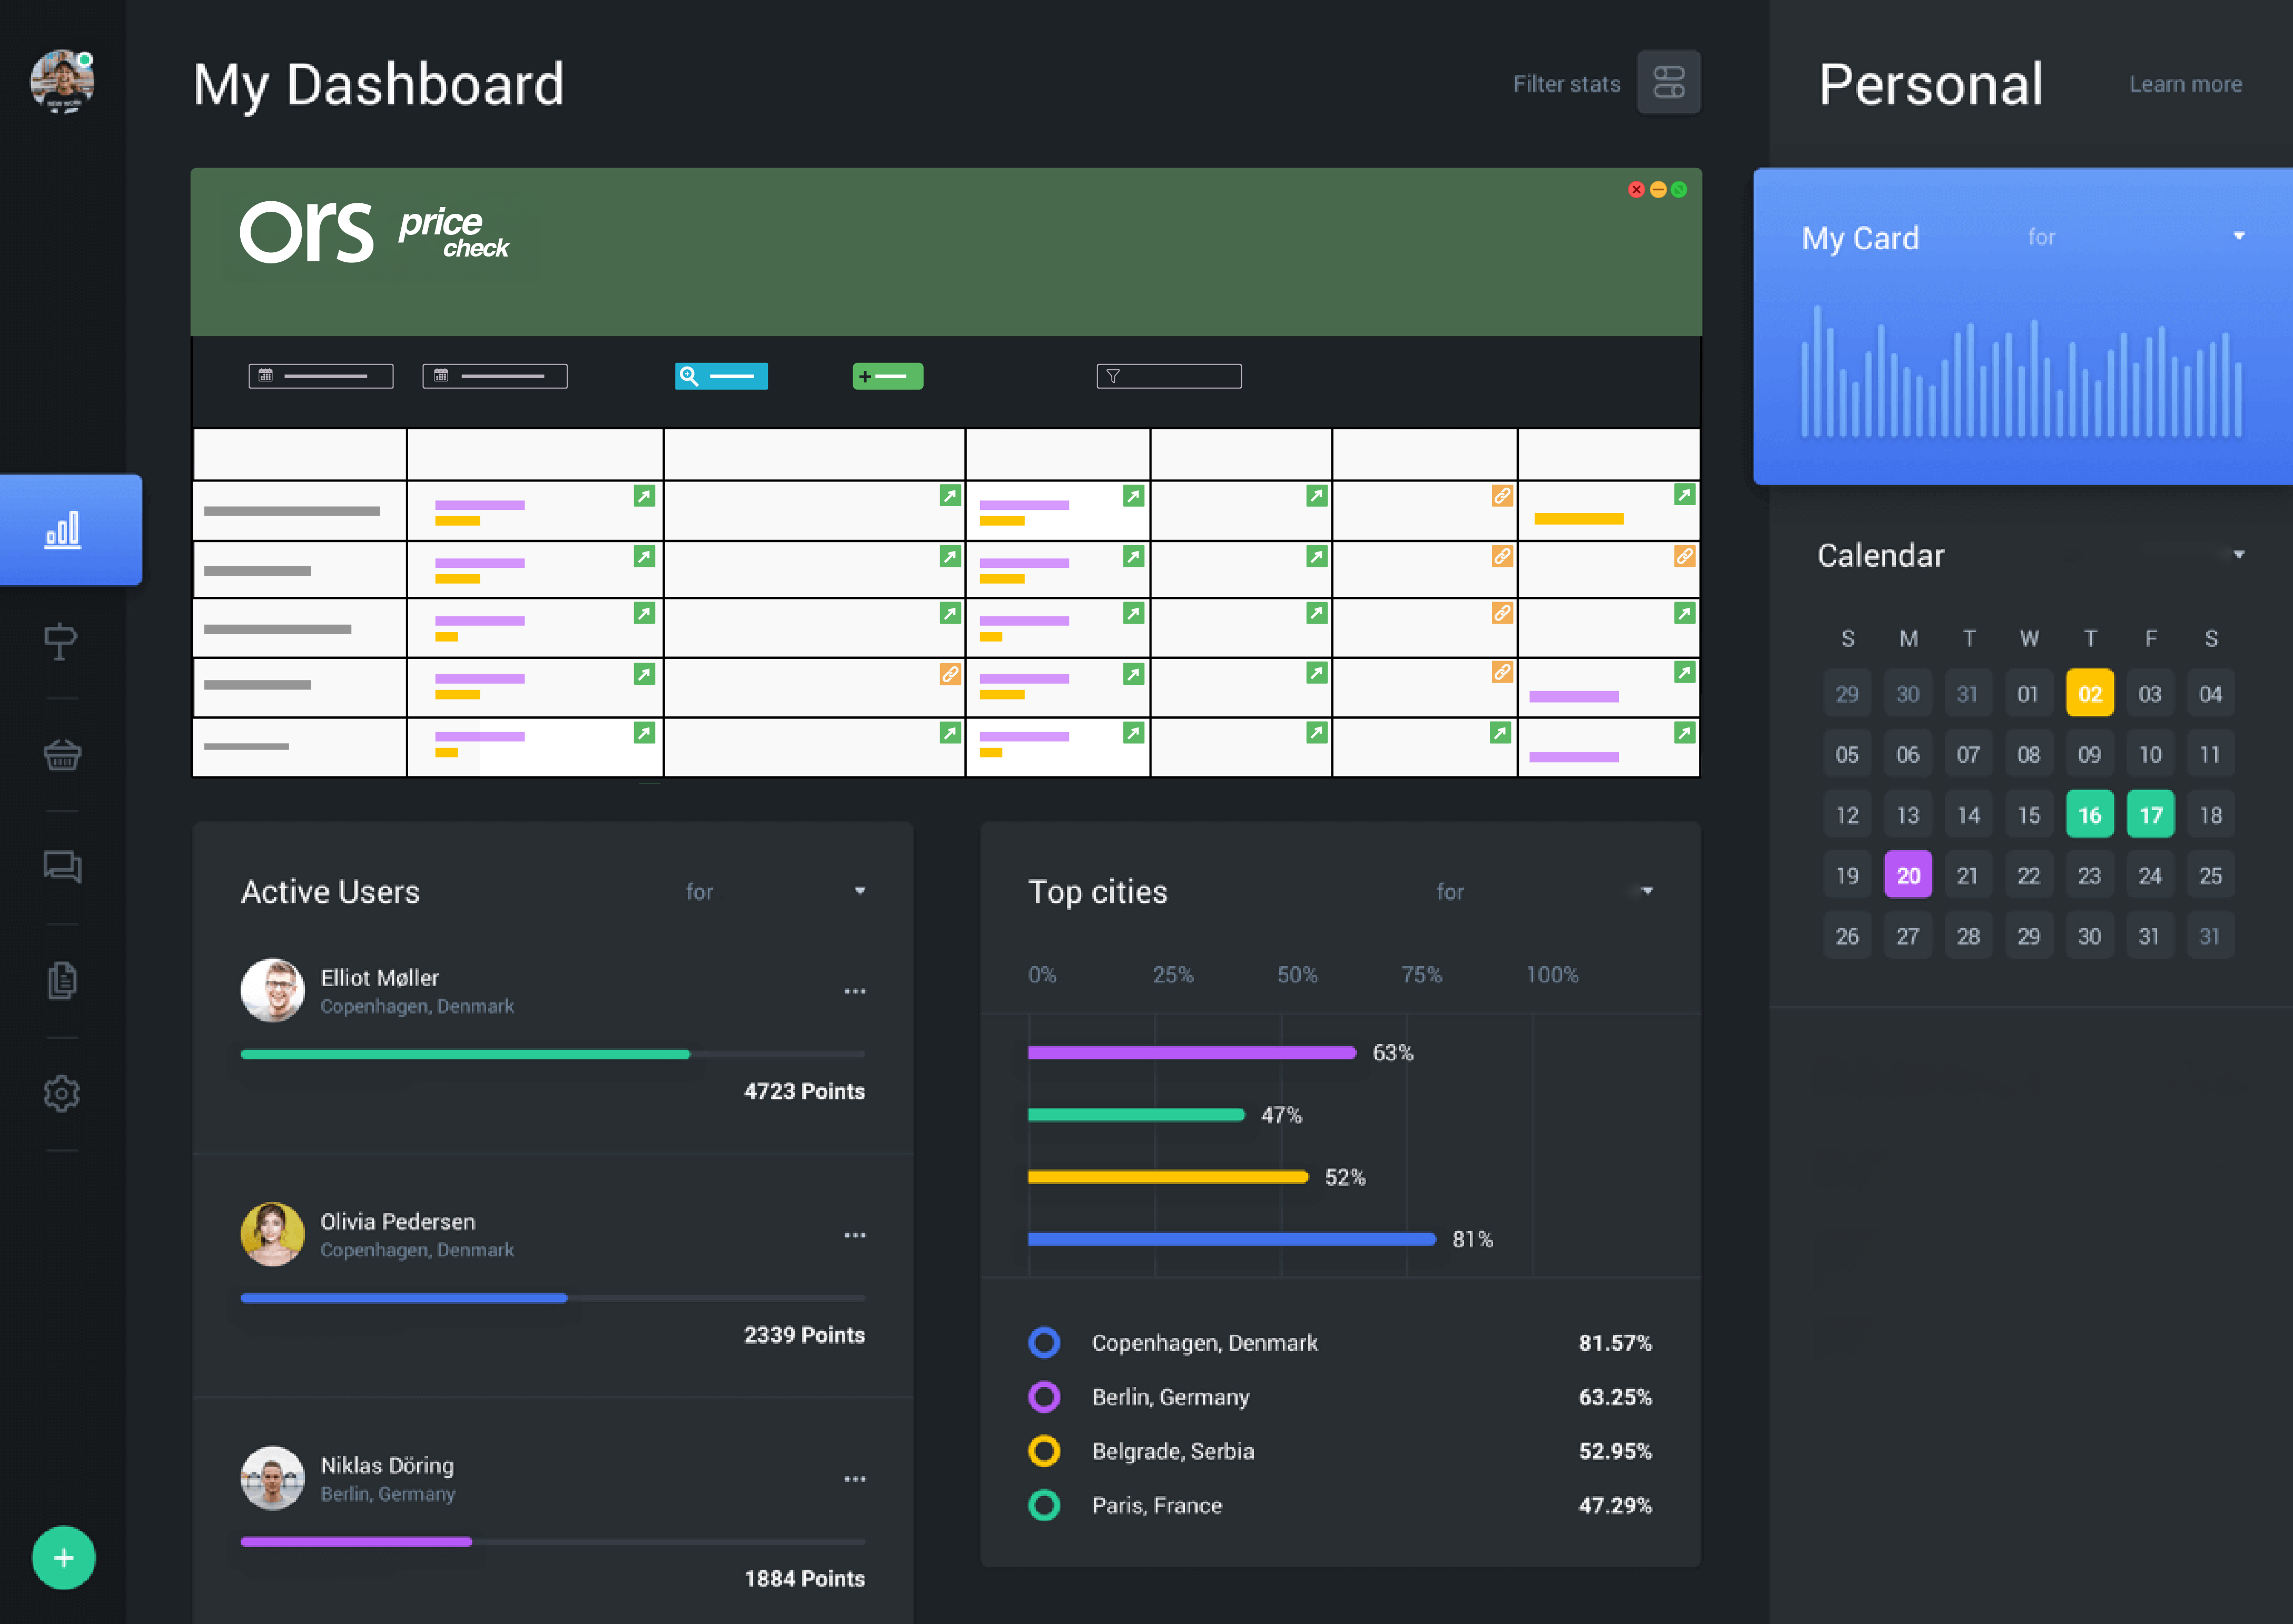The height and width of the screenshot is (1624, 2293).
Task: Select Copenhagen, Denmark legend circle
Action: (x=1044, y=1342)
